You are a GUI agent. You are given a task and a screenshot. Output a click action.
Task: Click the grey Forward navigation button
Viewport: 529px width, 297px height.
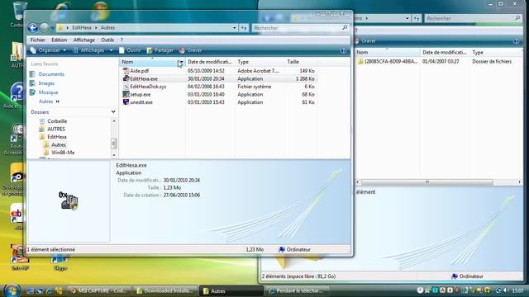pyautogui.click(x=44, y=27)
